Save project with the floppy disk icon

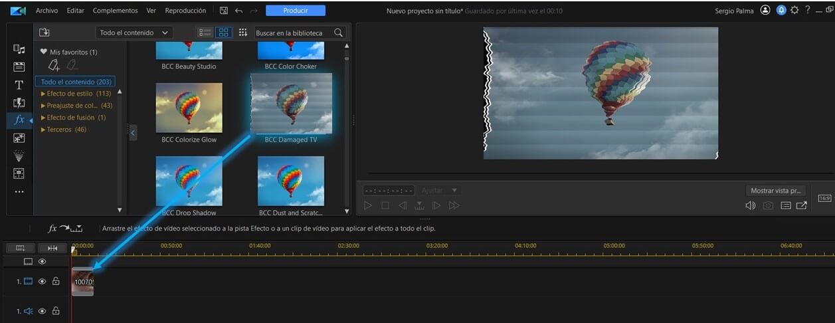pyautogui.click(x=224, y=11)
